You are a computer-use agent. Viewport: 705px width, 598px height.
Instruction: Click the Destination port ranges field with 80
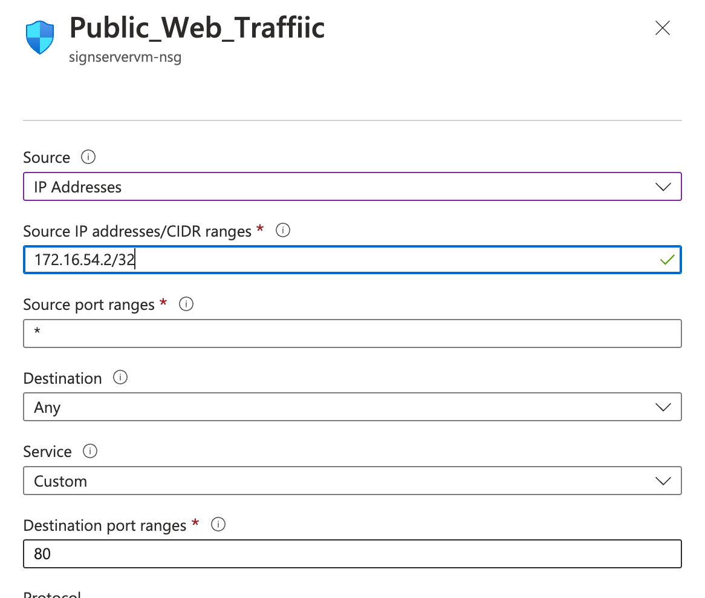pos(352,554)
